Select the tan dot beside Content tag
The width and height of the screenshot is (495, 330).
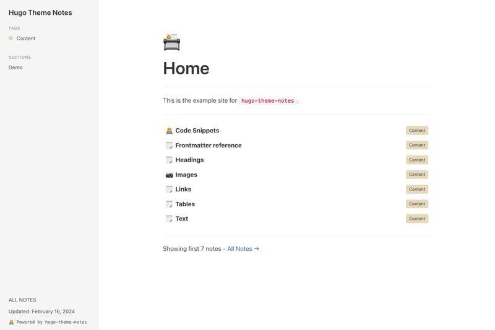point(11,38)
